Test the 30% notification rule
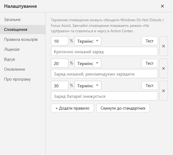 [x=150, y=85]
